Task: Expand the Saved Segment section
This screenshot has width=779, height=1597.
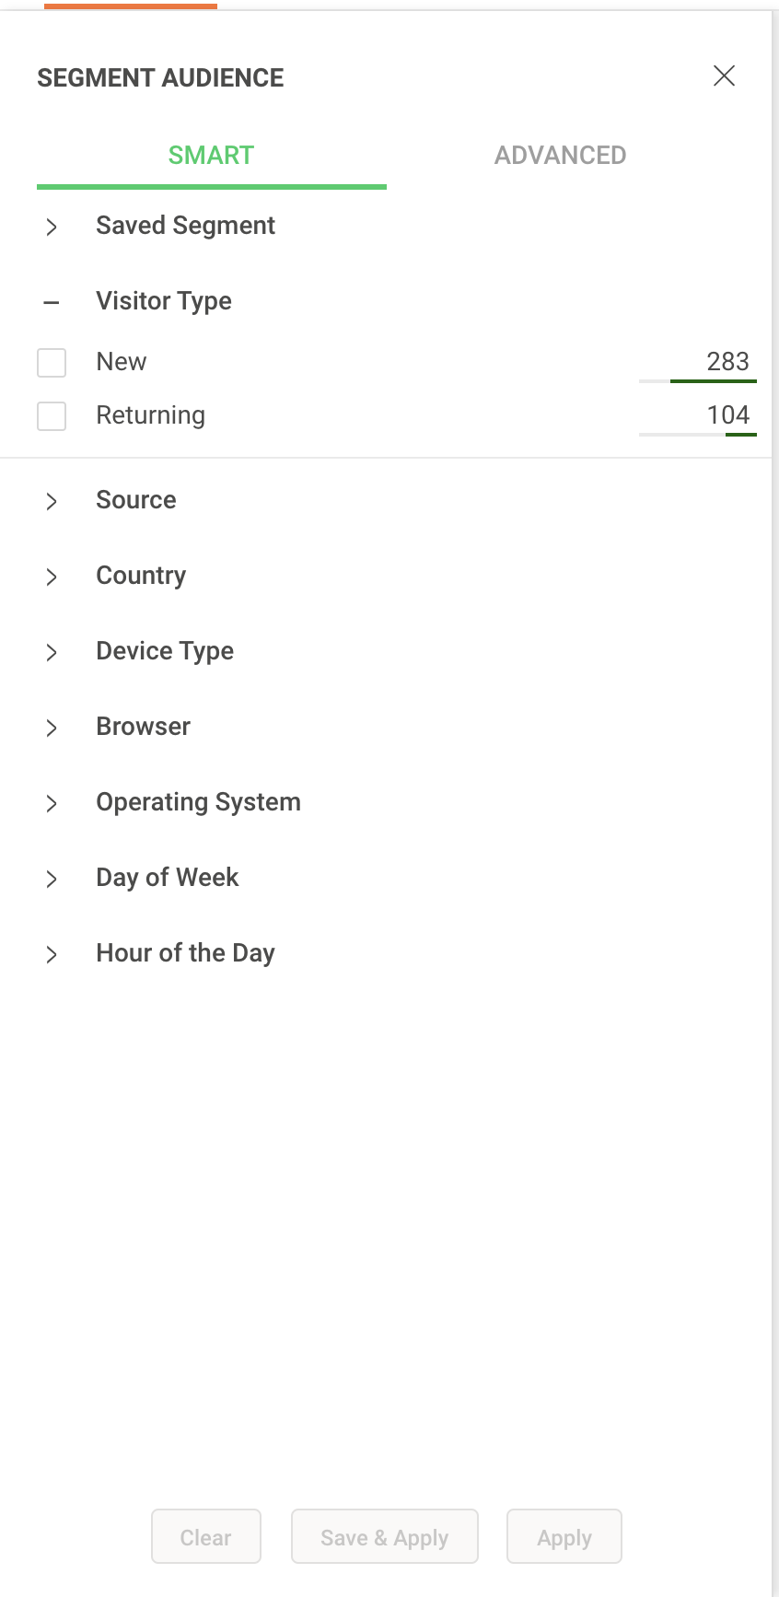Action: 52,227
